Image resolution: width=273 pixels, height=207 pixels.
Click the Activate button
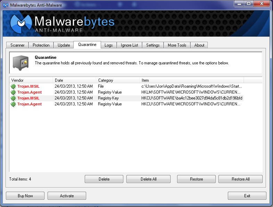(67, 196)
